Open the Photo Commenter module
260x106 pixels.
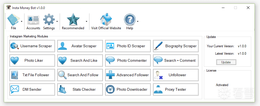click(128, 61)
